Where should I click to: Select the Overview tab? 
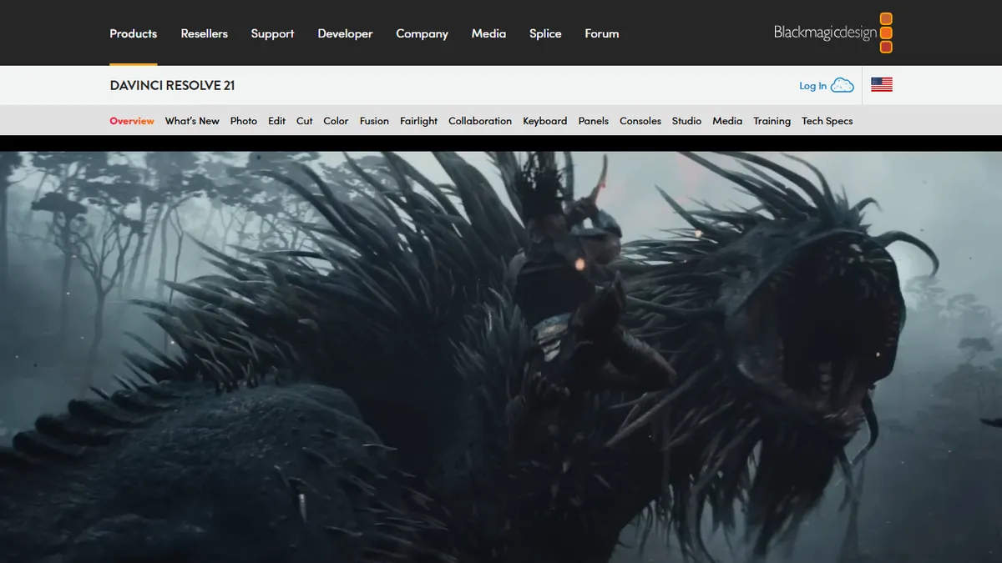coord(132,121)
